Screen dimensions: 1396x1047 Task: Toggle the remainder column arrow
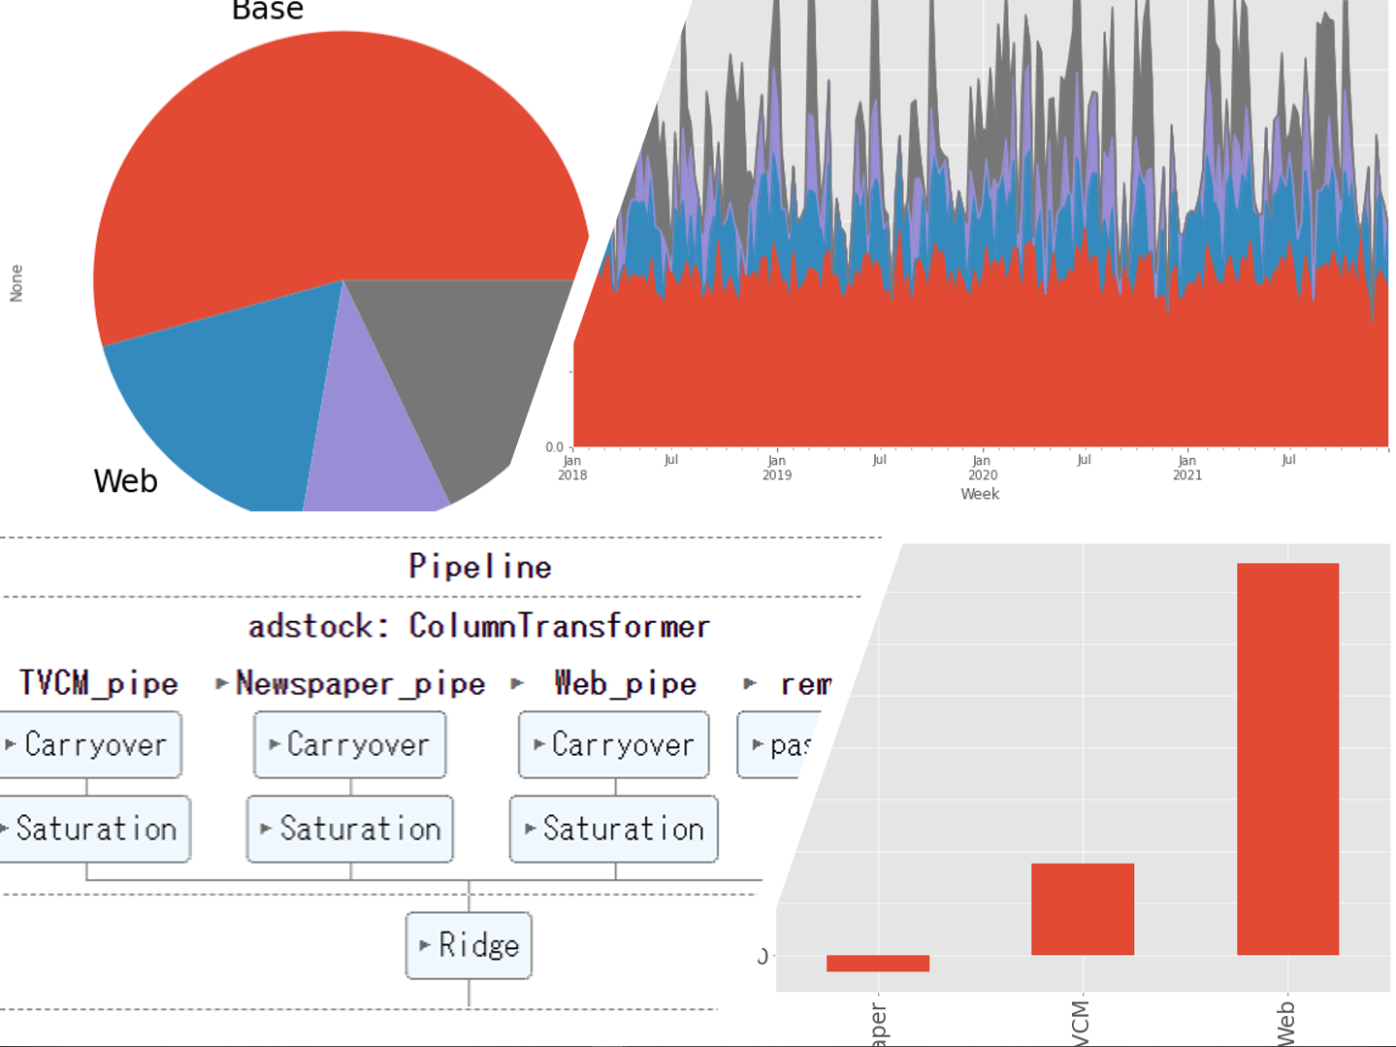(750, 684)
